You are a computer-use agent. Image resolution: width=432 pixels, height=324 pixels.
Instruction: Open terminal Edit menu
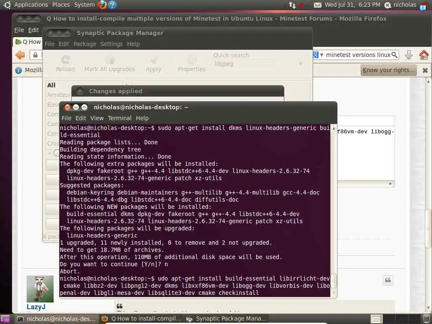pyautogui.click(x=81, y=118)
